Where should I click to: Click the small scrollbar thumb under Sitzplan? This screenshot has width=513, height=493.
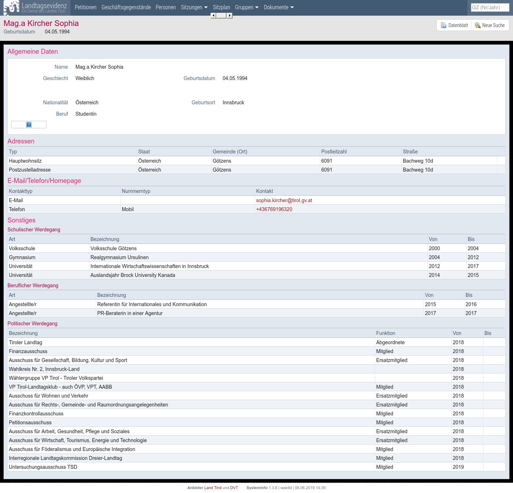(x=221, y=15)
